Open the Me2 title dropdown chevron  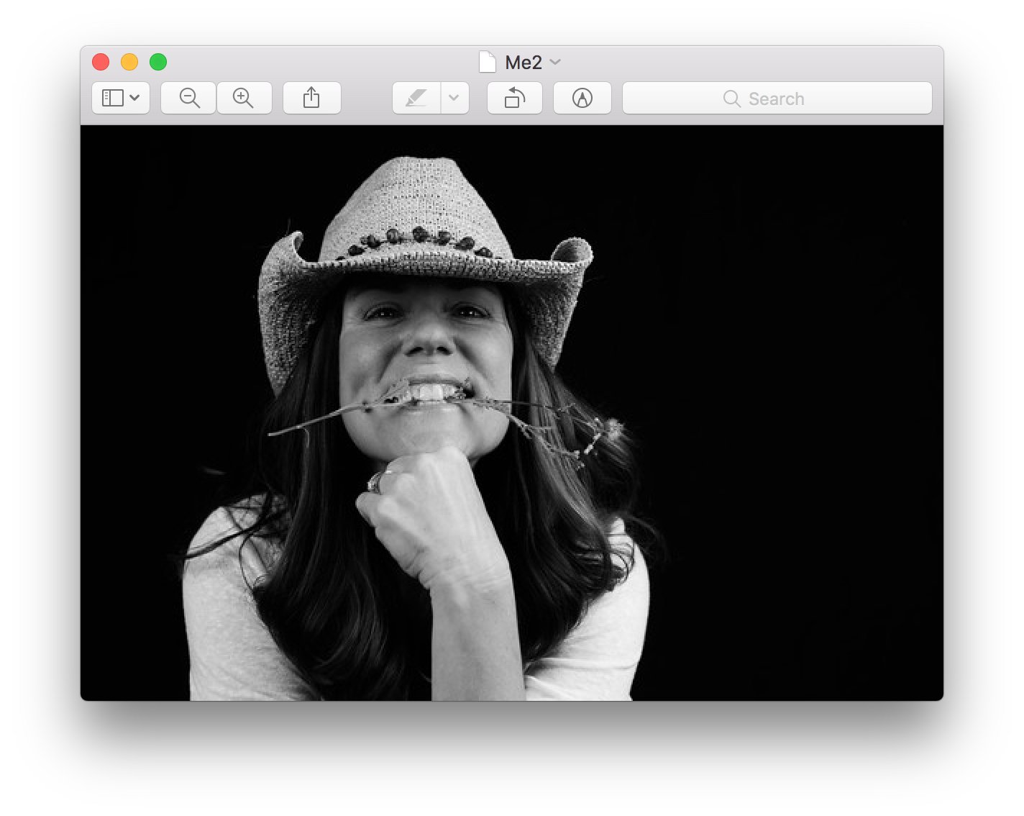pos(555,63)
